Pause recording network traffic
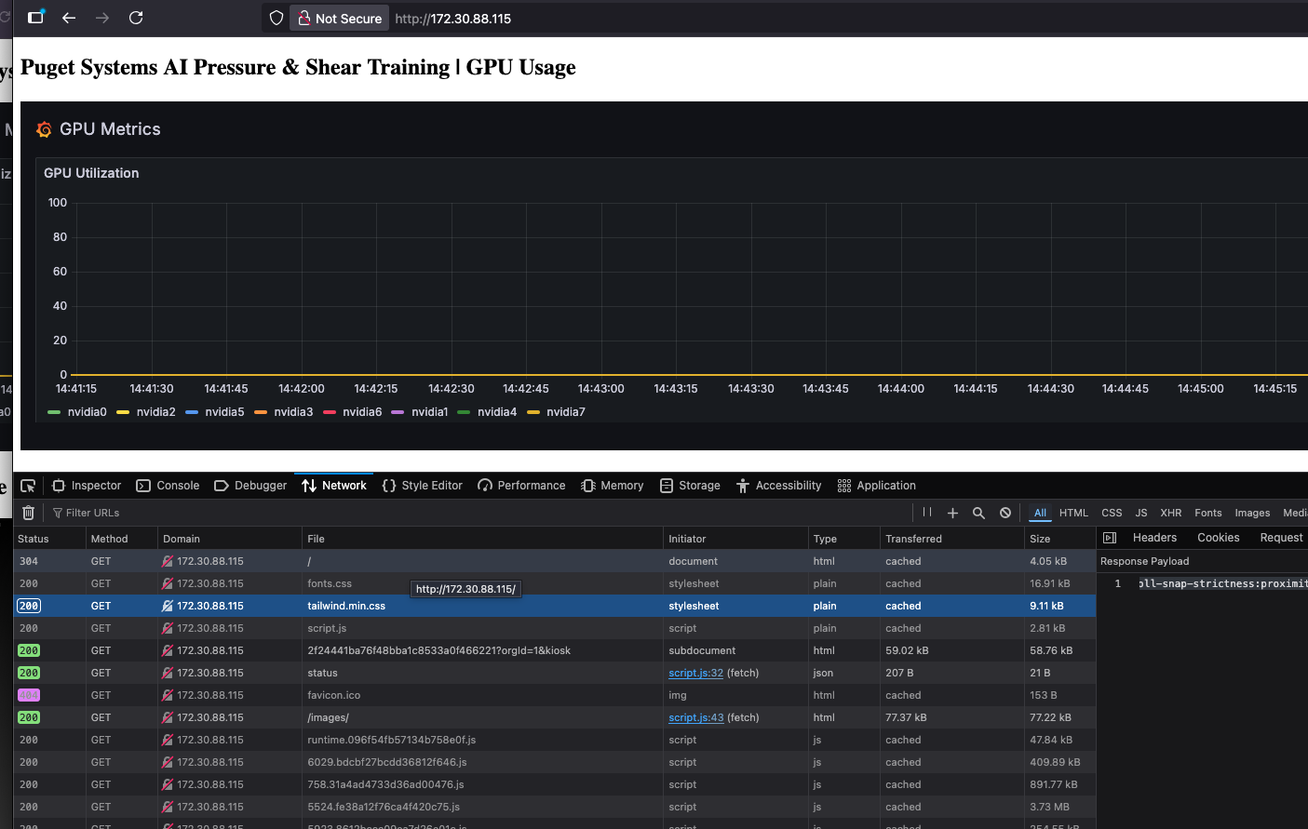The image size is (1308, 829). (x=925, y=512)
